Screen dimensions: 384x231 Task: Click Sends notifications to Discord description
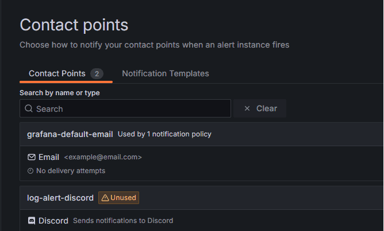(x=123, y=221)
